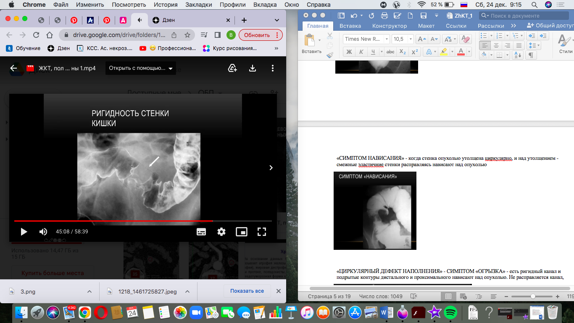Viewport: 574px width, 323px height.
Task: Expand options for 1218_1461725827.jpeg download
Action: click(x=187, y=291)
